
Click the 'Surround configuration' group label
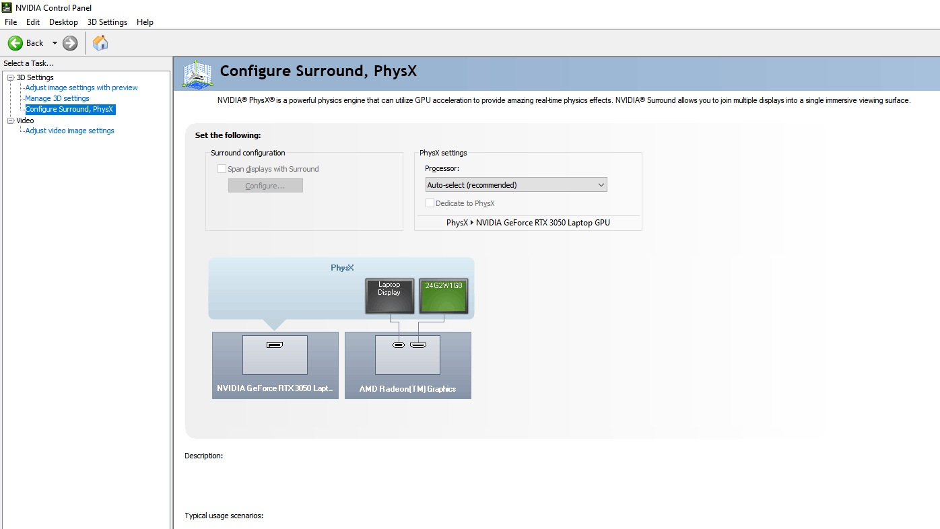248,153
